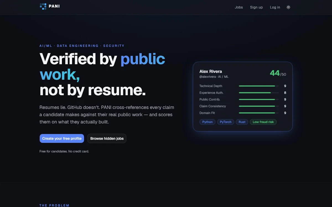This screenshot has width=332, height=207.
Task: Click the @alexrivera · AI / ML handle
Action: pos(214,77)
